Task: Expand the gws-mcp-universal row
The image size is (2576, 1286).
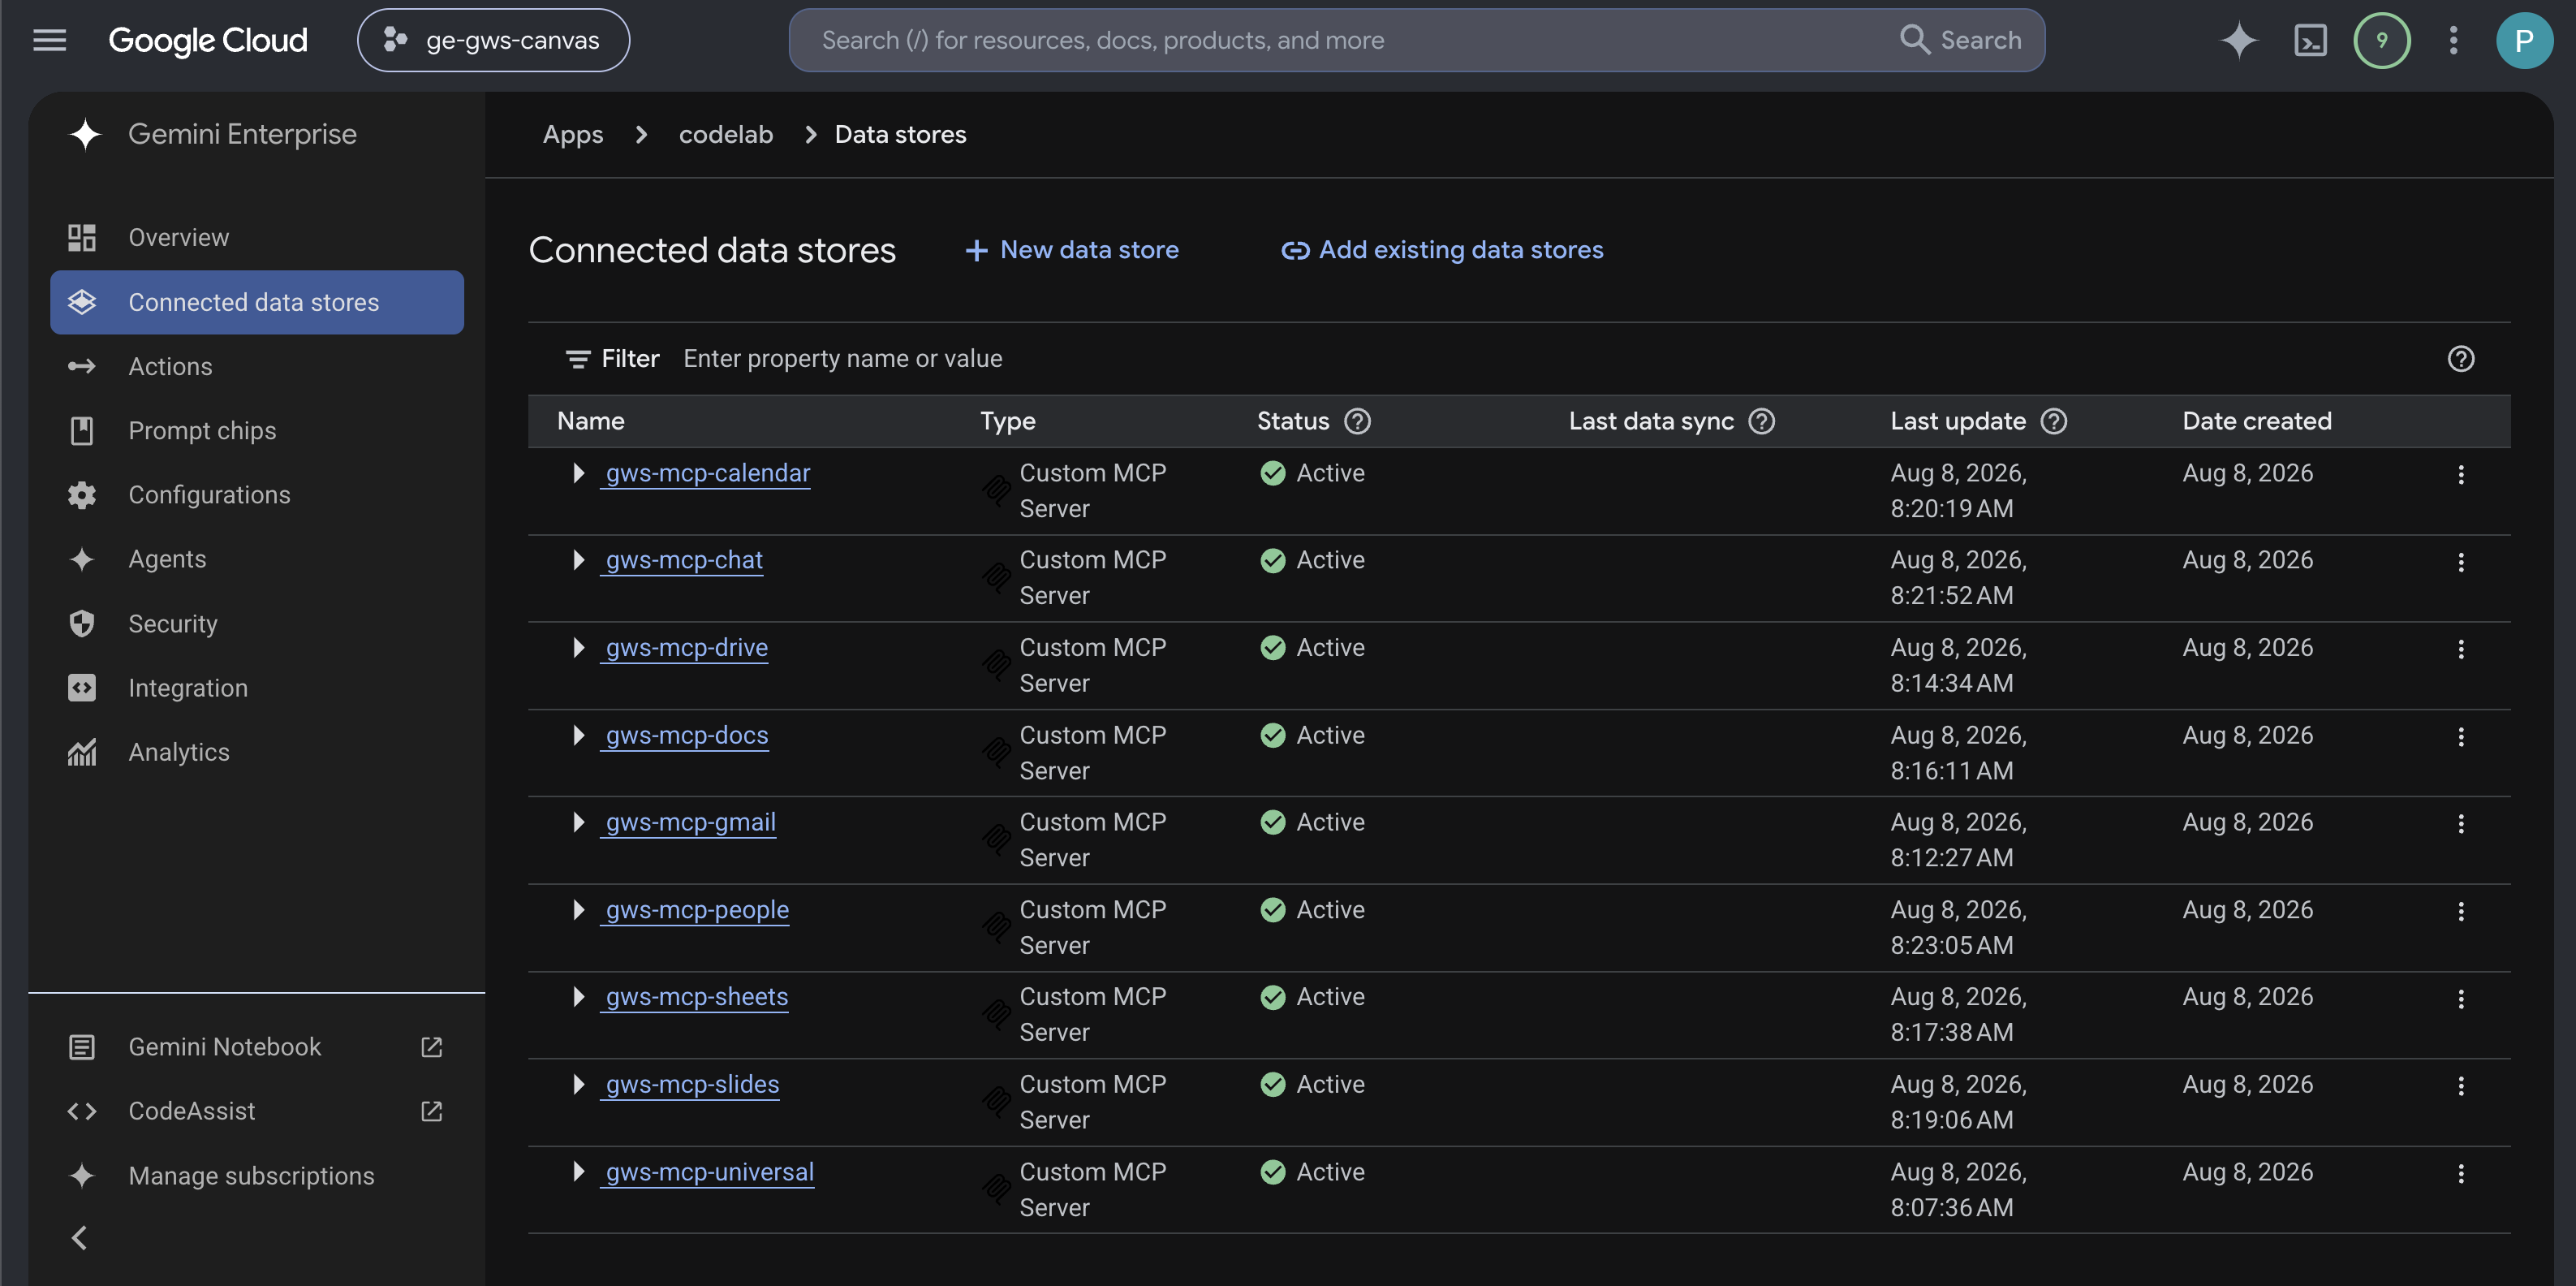Action: tap(578, 1172)
